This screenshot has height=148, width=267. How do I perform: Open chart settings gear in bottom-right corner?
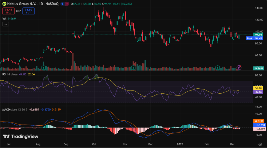260,144
